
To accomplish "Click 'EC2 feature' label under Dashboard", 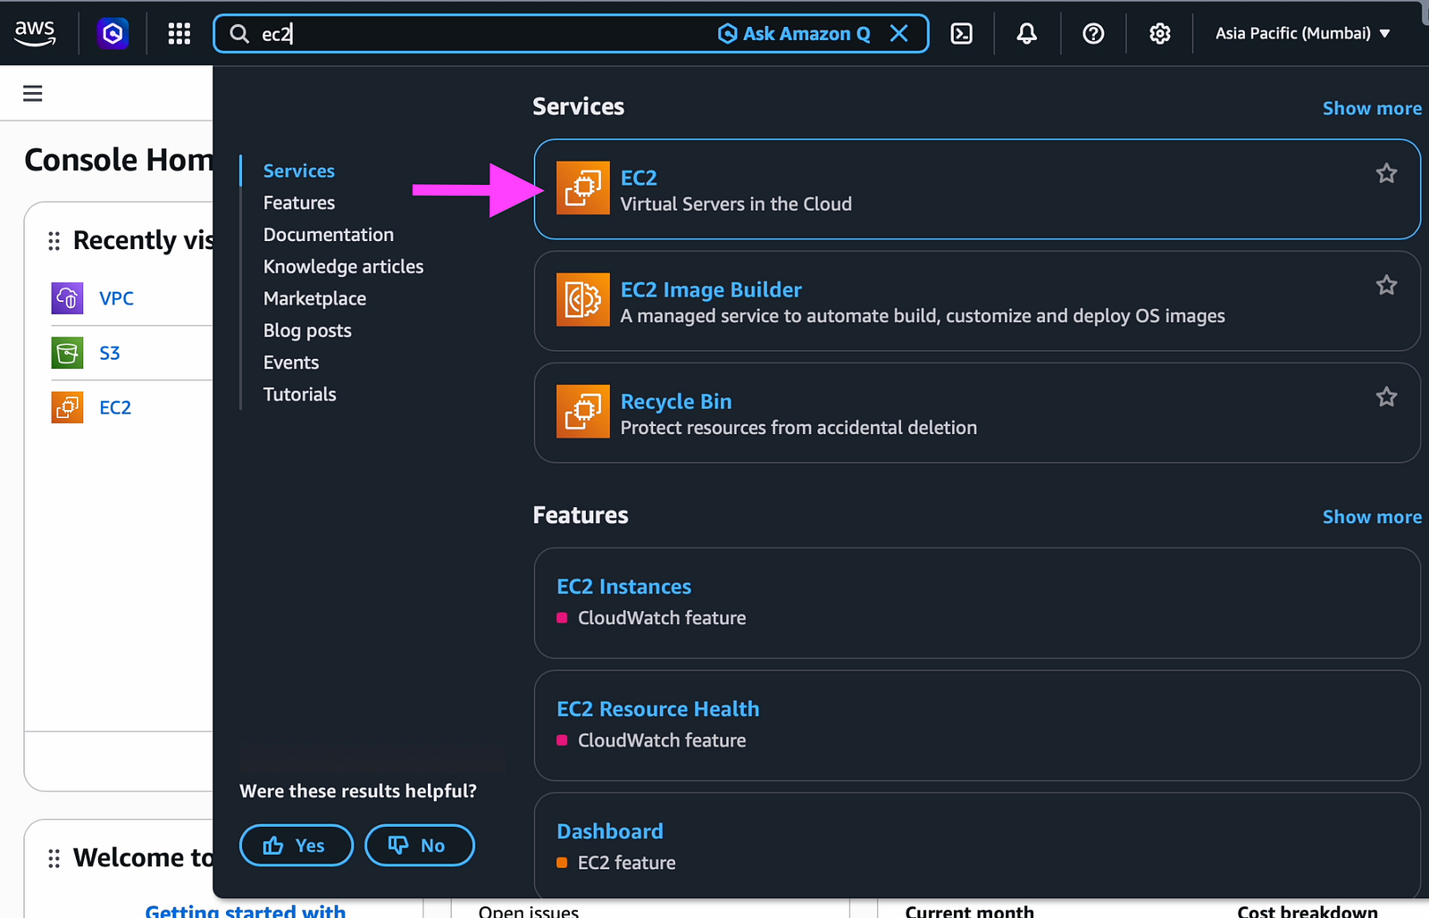I will (627, 863).
